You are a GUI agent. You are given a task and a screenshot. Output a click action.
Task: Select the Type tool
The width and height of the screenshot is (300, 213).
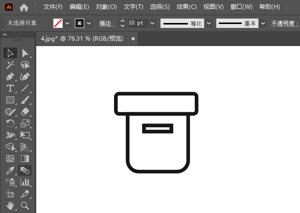click(10, 88)
